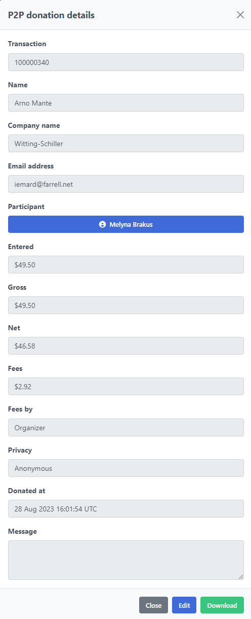The image size is (251, 619).
Task: Click the Fees by Organizer field
Action: point(126,428)
